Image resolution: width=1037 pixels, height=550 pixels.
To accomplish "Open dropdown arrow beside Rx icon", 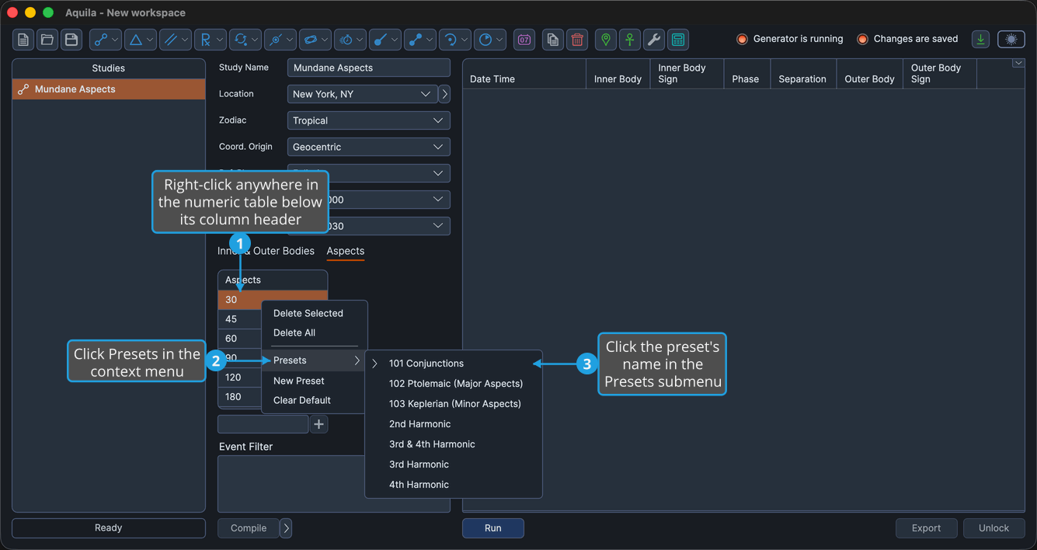I will coord(221,40).
